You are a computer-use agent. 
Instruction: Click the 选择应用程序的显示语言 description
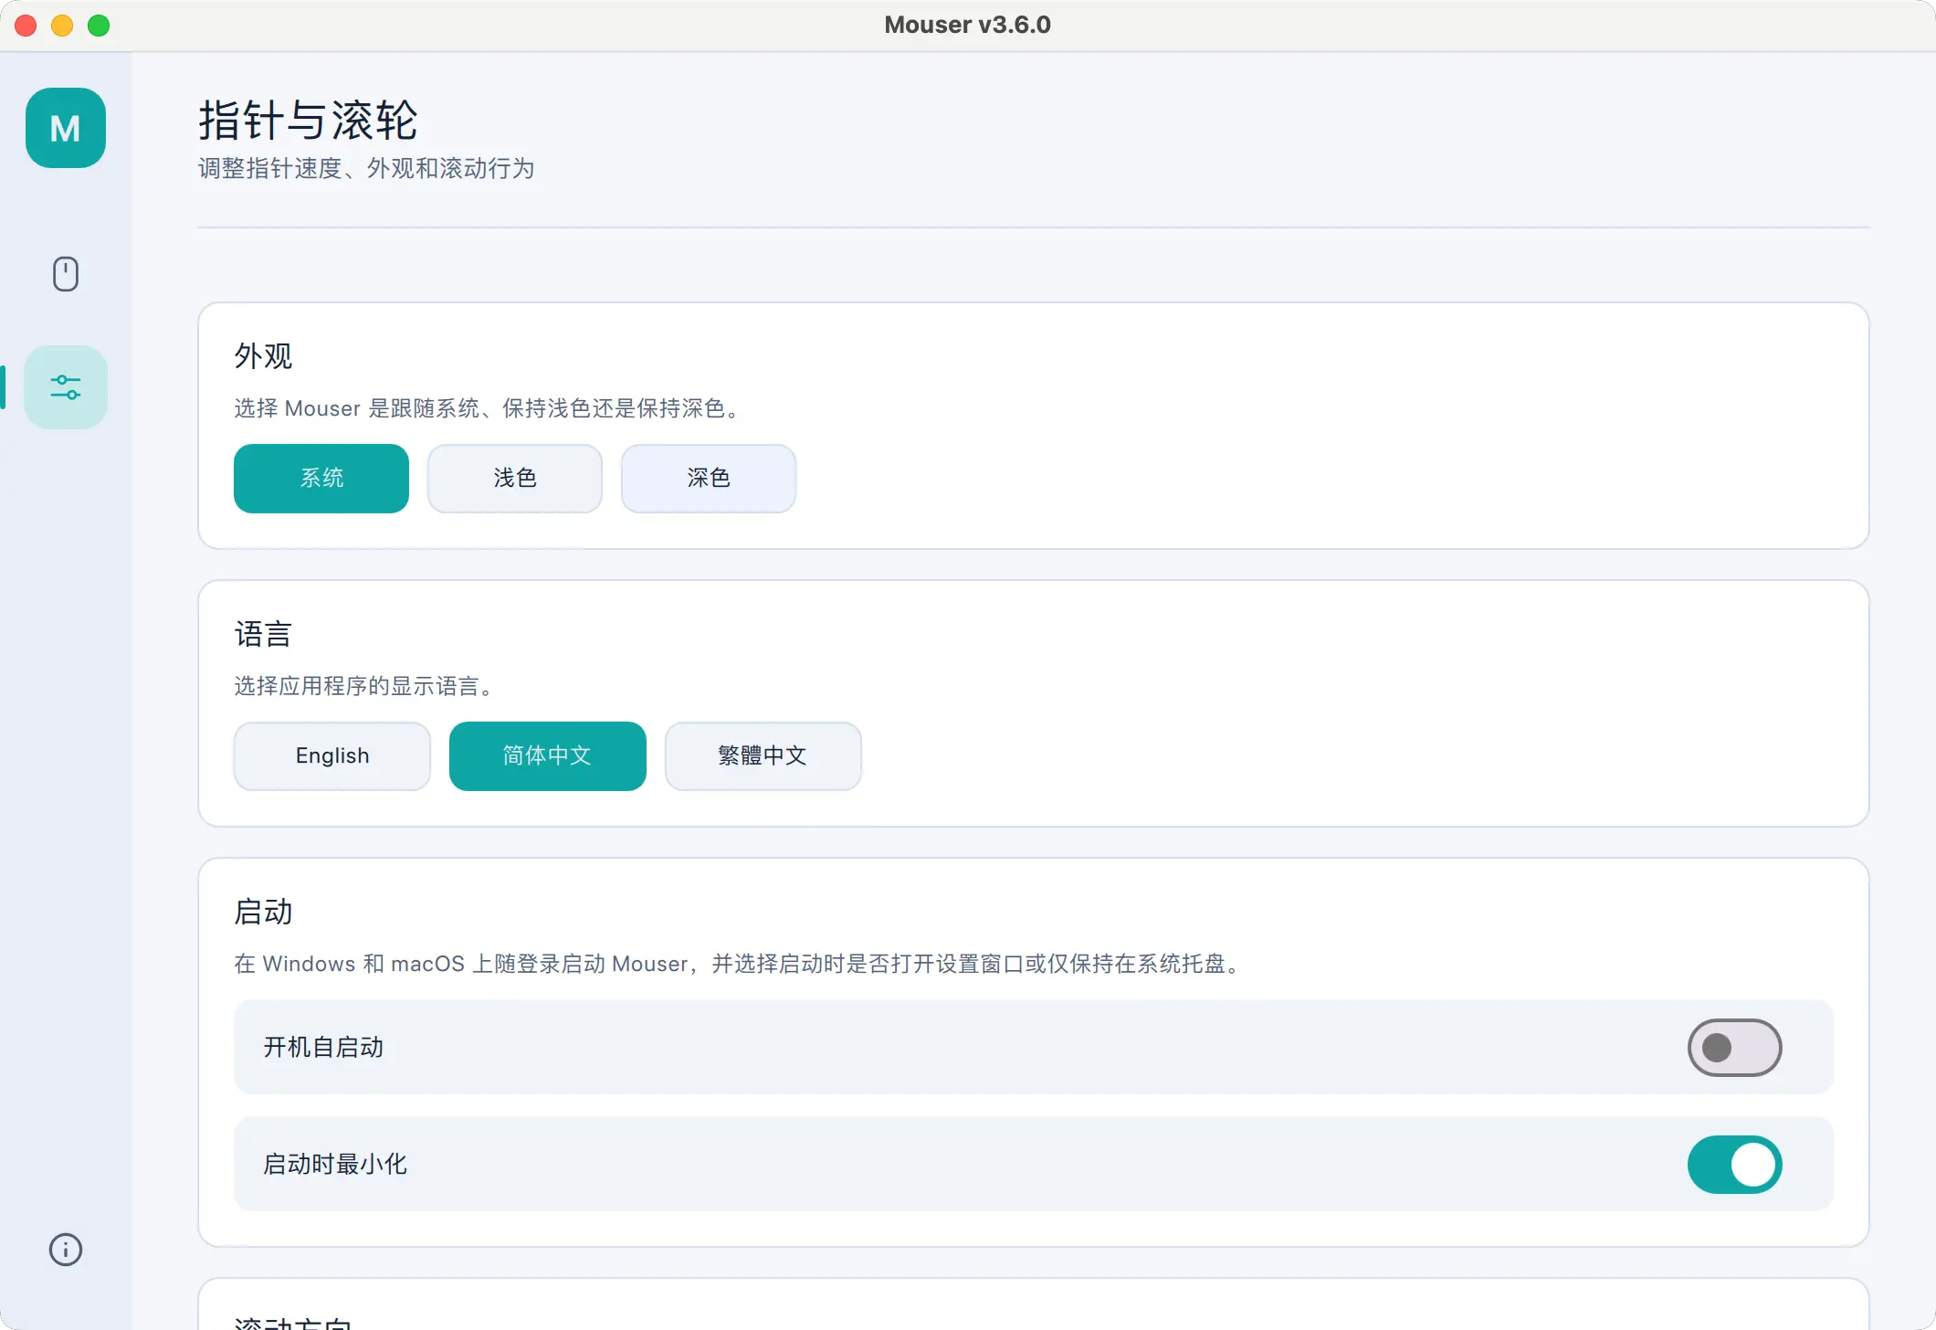click(x=363, y=686)
